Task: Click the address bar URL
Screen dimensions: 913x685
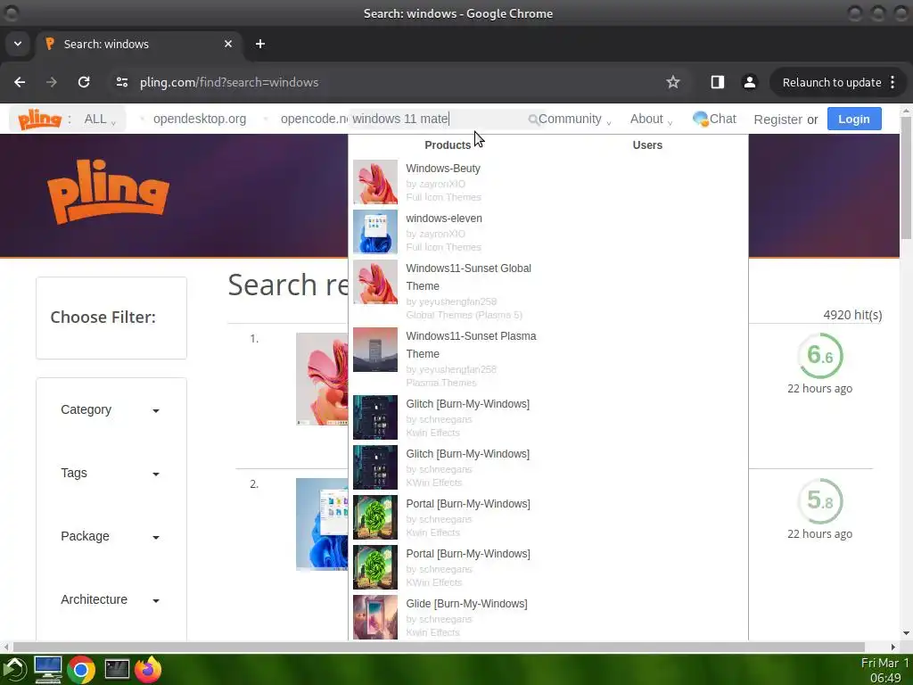Action: click(229, 82)
